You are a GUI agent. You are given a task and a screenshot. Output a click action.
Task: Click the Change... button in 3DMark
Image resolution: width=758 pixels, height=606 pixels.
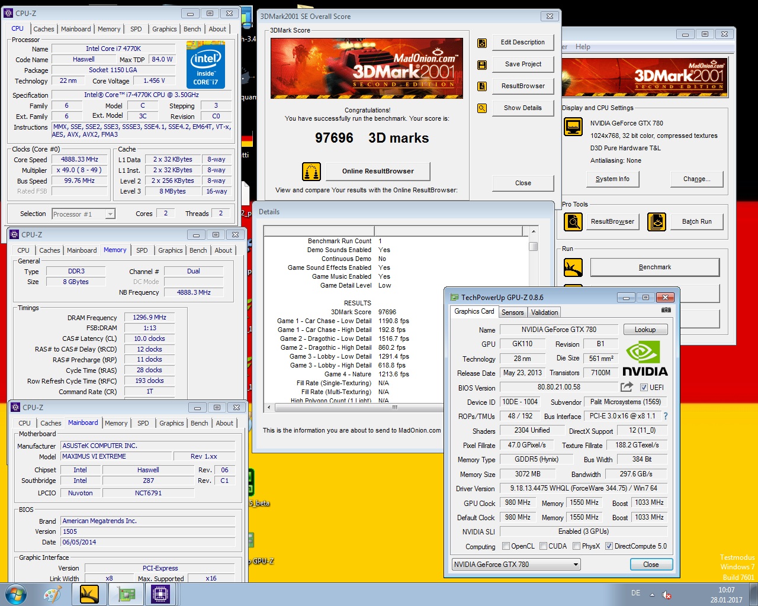[x=696, y=179]
